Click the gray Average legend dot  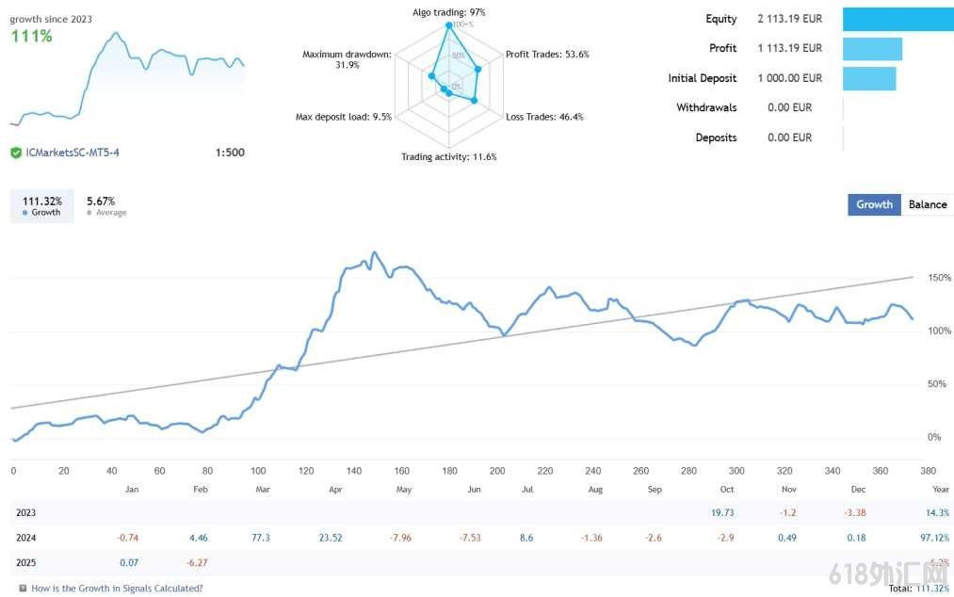click(x=89, y=213)
